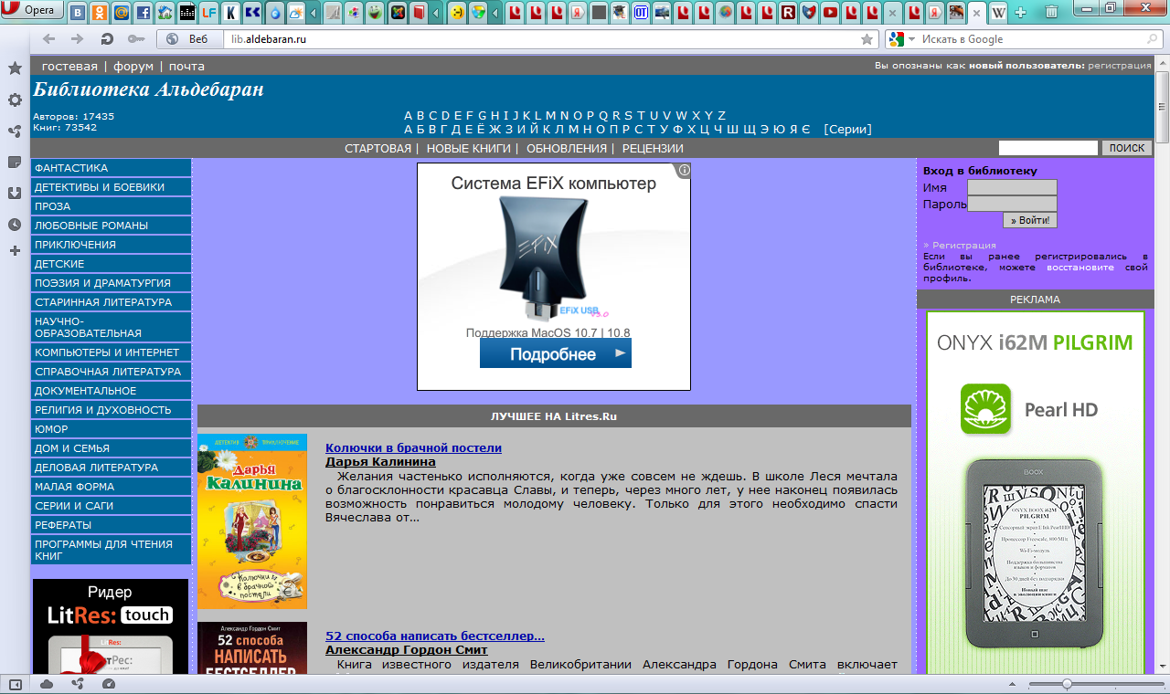The height and width of the screenshot is (694, 1170).
Task: Click the address bar with lib.aldebaran.ru
Action: [x=544, y=39]
